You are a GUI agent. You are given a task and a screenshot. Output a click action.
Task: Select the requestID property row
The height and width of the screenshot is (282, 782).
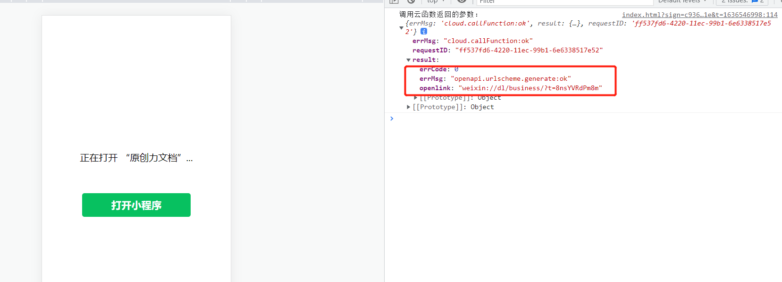click(507, 50)
